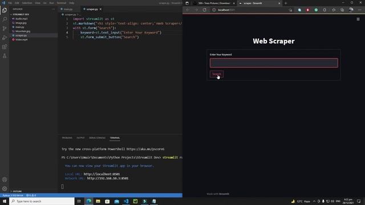
Task: Focus the Enter Your Keyword input field
Action: [274, 63]
